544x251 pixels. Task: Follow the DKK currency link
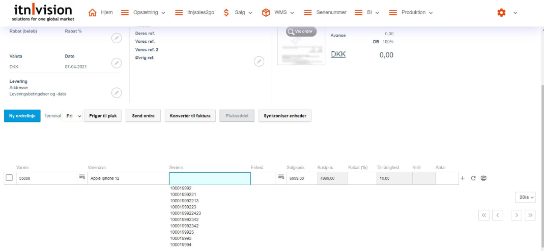tap(338, 54)
